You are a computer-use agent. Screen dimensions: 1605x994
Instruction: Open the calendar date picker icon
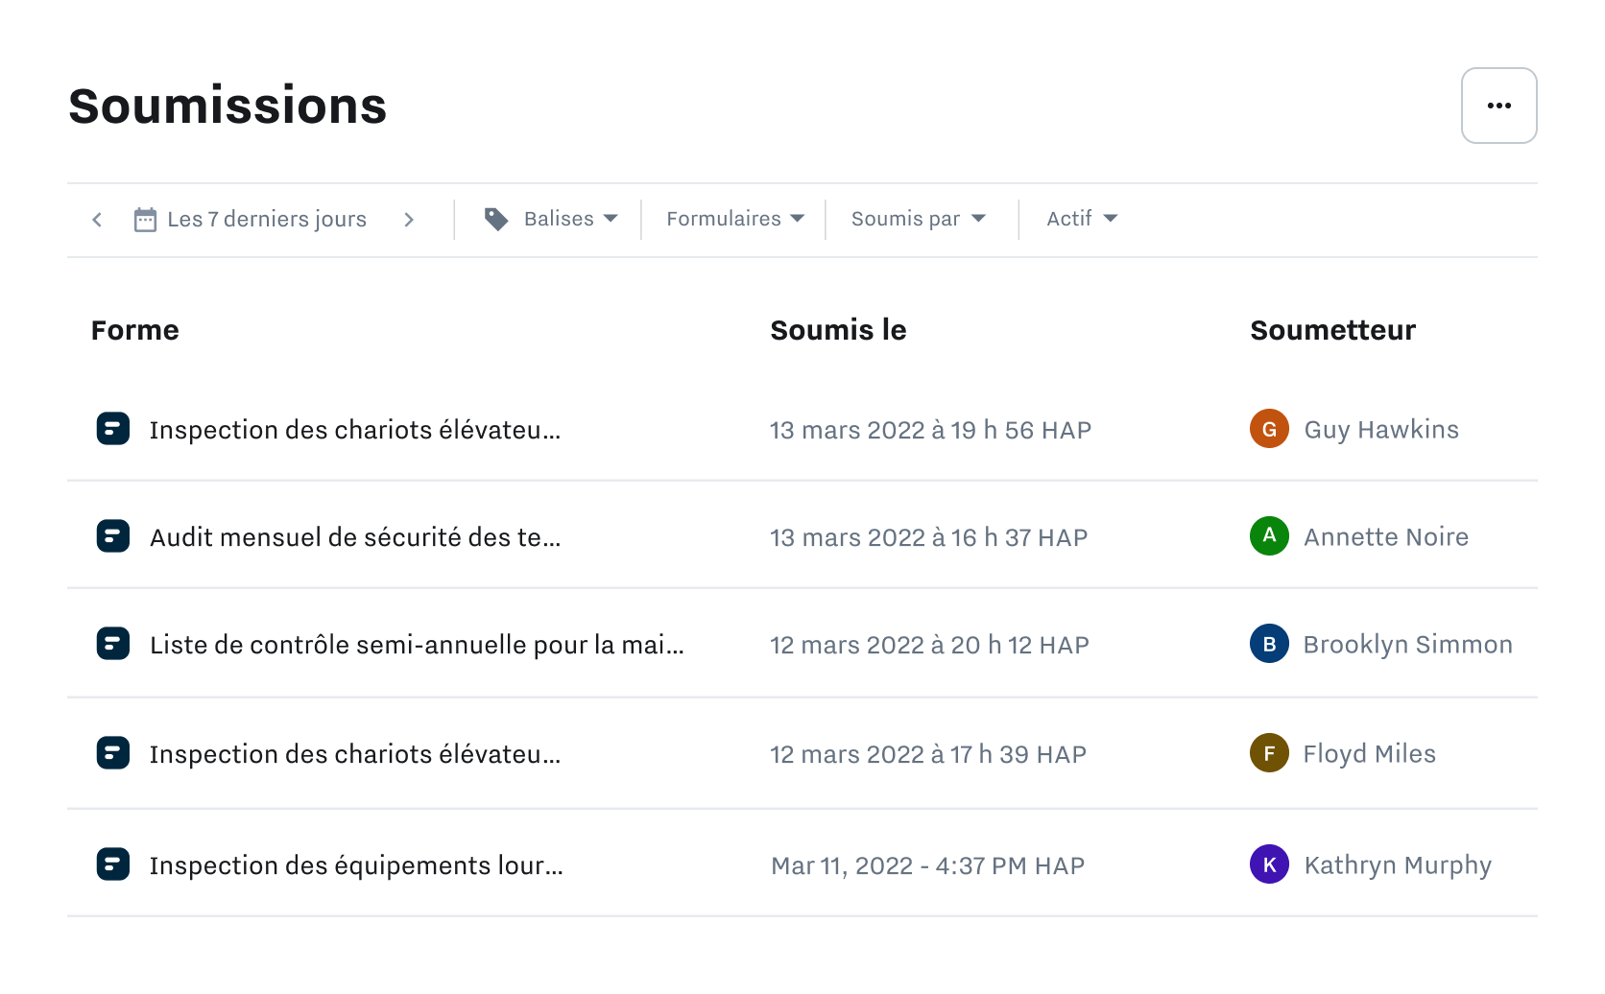(x=145, y=219)
